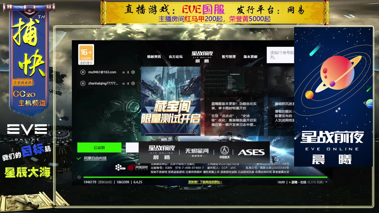Open the 最新资讯 news tab
The width and height of the screenshot is (379, 213).
[154, 57]
